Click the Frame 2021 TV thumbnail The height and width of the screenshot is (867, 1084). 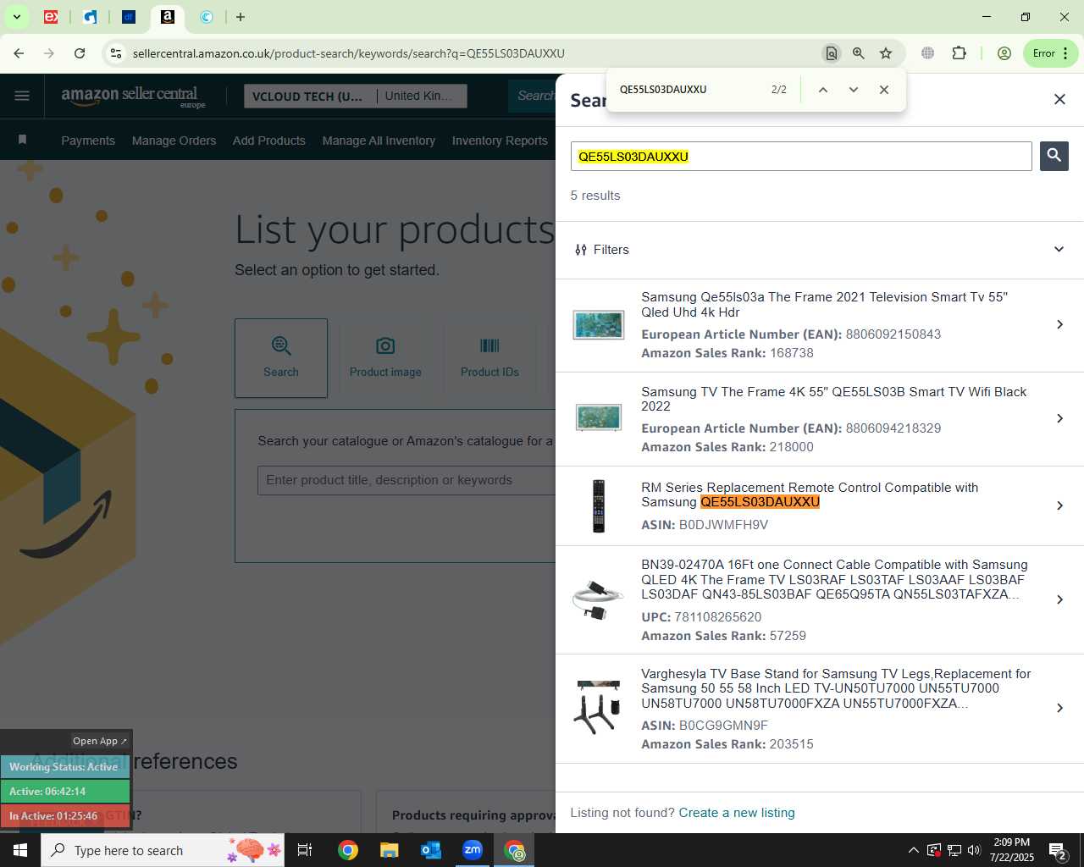(598, 325)
